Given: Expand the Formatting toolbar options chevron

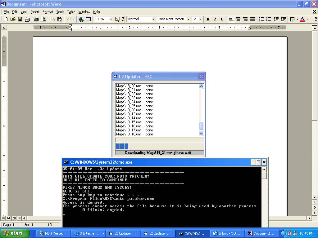Looking at the screenshot, I should point(316,19).
